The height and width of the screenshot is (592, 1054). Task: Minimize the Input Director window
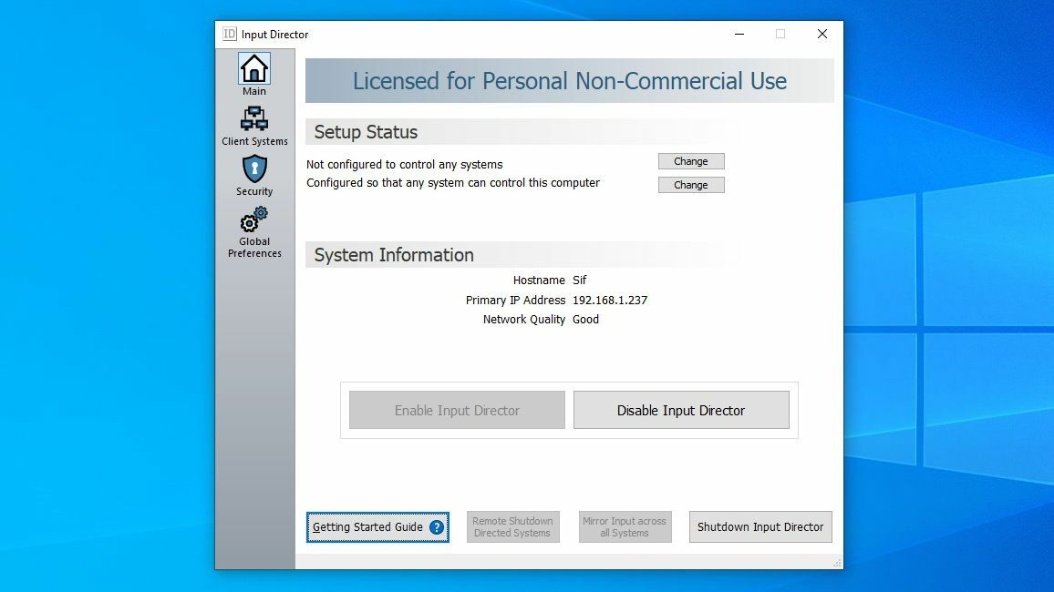[x=738, y=35]
